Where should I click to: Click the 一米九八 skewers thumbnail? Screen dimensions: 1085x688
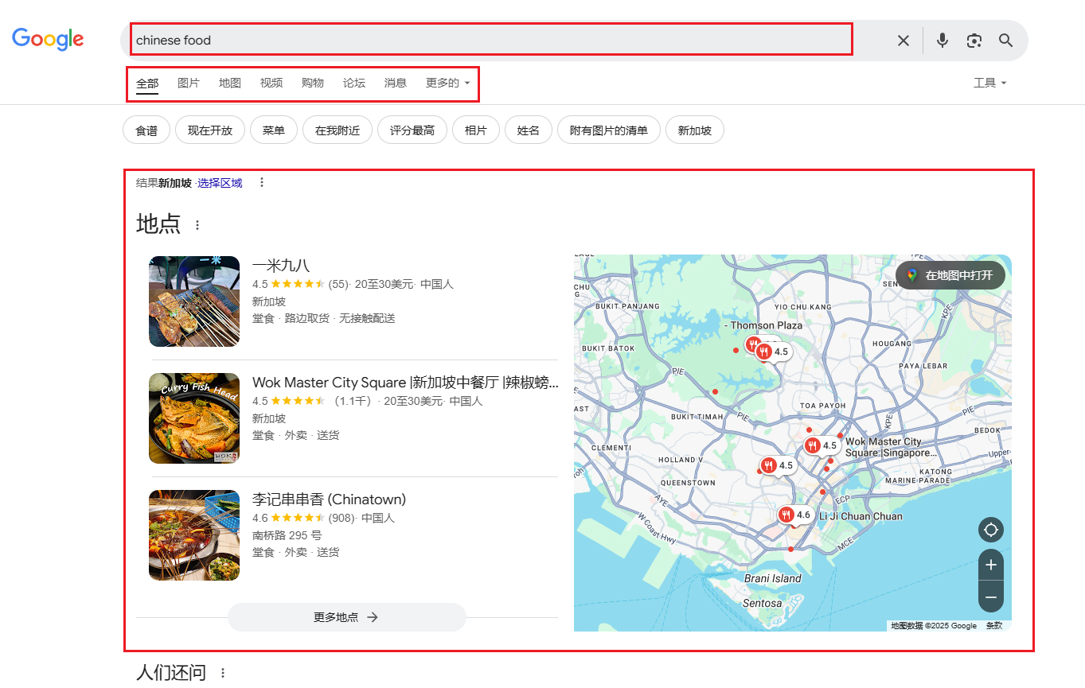pyautogui.click(x=194, y=301)
